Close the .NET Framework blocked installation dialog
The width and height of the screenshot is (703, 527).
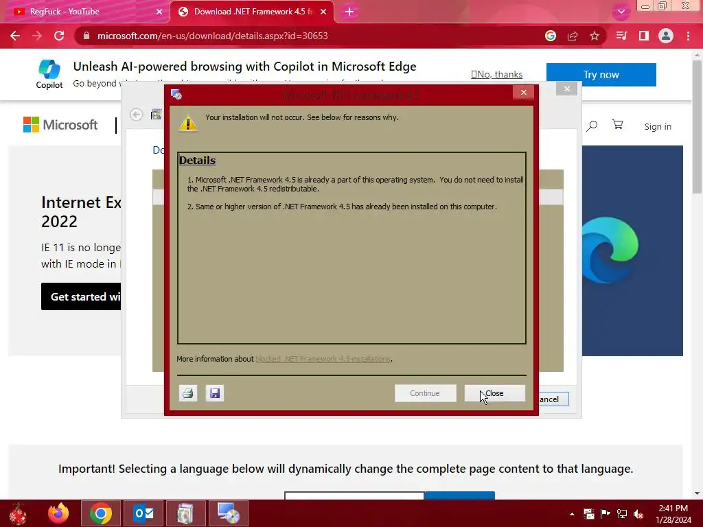pyautogui.click(x=494, y=393)
